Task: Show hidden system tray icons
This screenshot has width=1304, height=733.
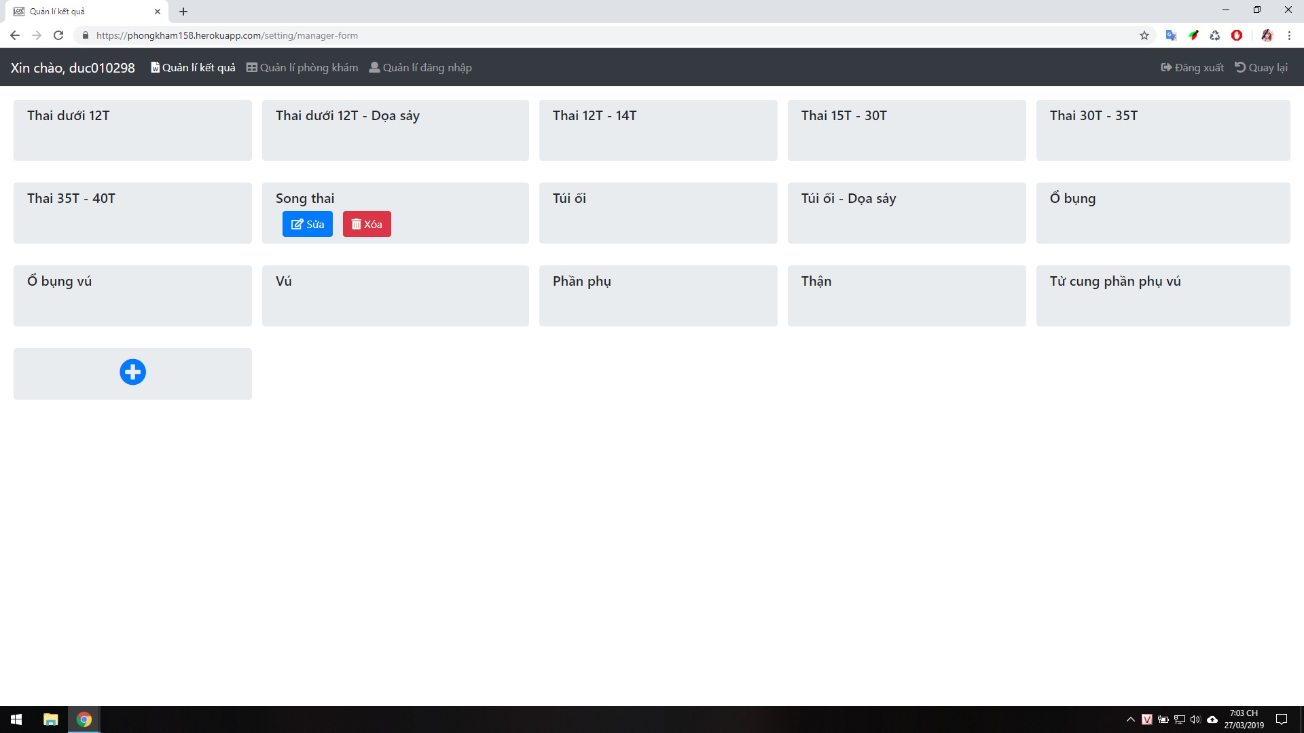Action: click(x=1131, y=719)
